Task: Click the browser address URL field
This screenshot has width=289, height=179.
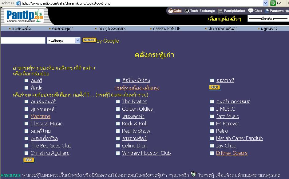Action: click(142, 3)
